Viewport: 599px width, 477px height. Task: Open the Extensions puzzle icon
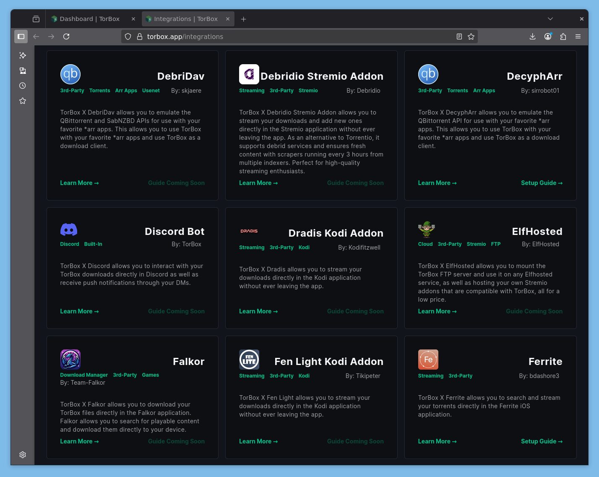pyautogui.click(x=563, y=36)
